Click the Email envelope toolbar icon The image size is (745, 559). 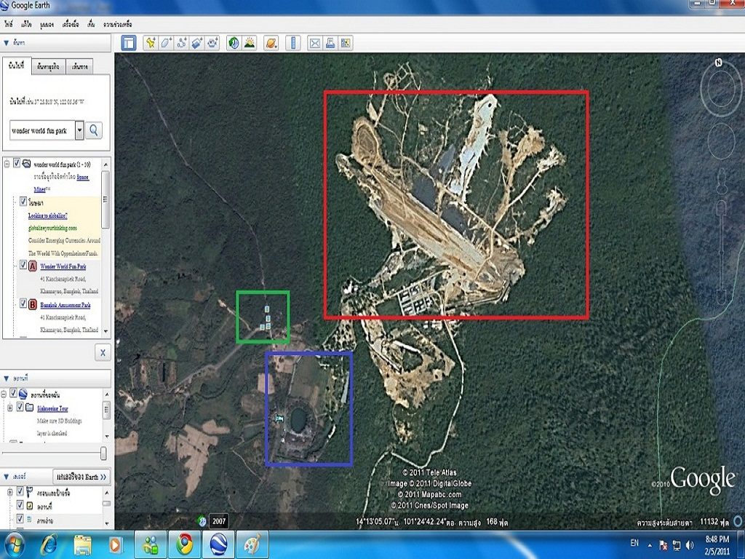point(314,43)
